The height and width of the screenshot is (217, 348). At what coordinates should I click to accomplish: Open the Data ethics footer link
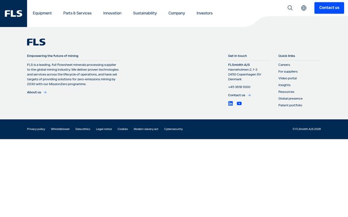(83, 129)
